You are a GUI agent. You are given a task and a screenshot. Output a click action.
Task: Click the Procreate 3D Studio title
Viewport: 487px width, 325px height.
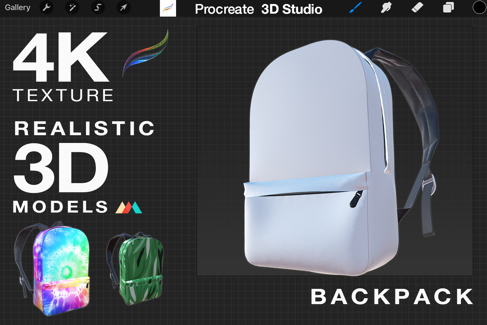pos(258,9)
